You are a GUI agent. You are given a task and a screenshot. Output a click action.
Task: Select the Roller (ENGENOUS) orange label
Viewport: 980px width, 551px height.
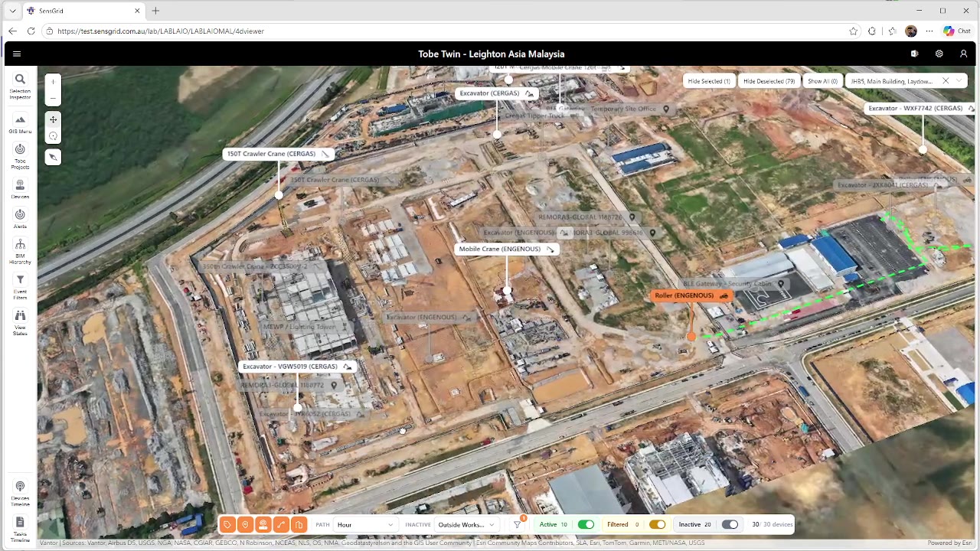[691, 295]
